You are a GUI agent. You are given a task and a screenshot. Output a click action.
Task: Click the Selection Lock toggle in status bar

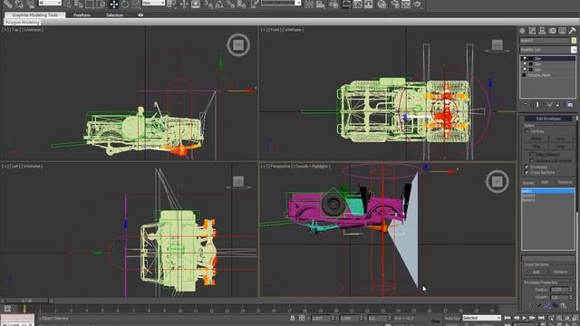coord(293,318)
